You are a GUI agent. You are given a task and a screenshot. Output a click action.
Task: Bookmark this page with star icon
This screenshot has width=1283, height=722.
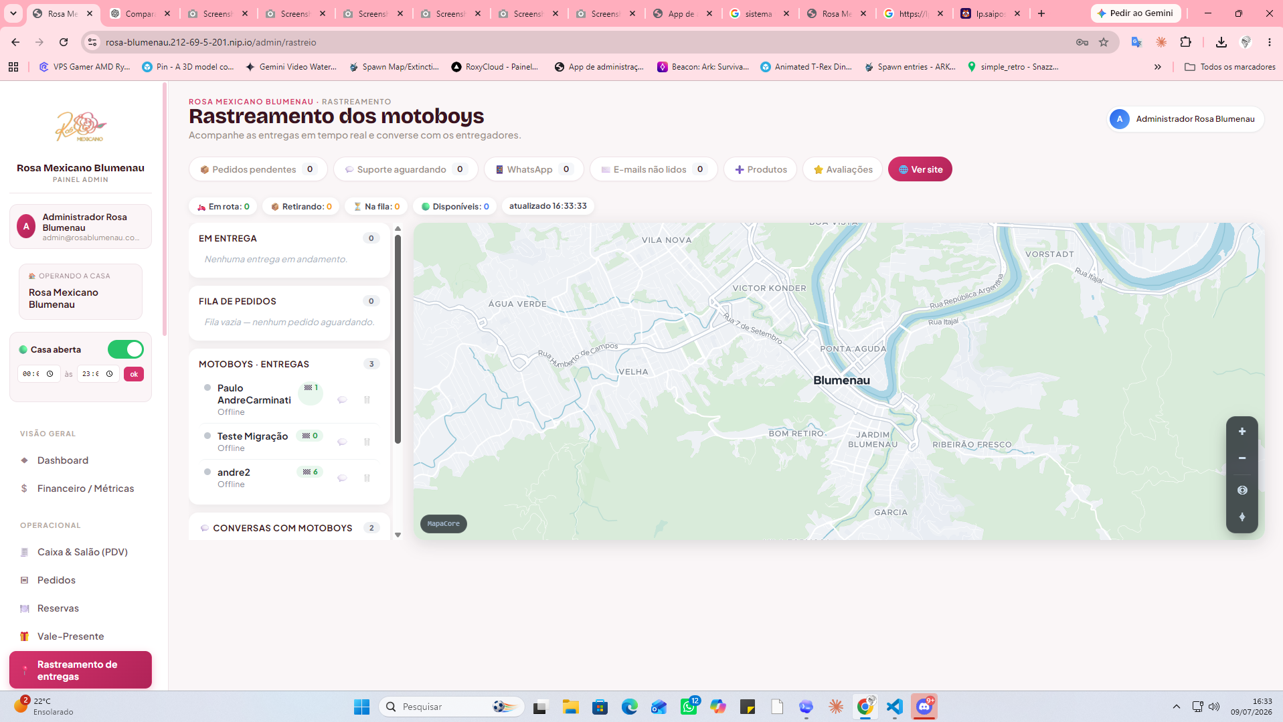coord(1104,42)
